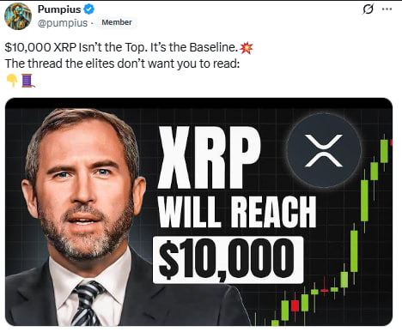Select the "Isn't the Top" post text line
The image size is (402, 332).
pos(122,47)
